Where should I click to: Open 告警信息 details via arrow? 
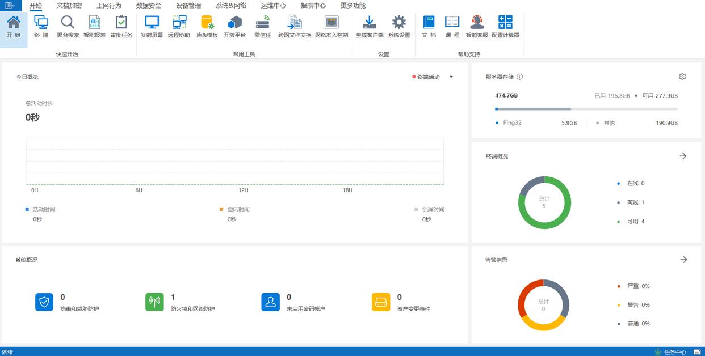point(683,260)
